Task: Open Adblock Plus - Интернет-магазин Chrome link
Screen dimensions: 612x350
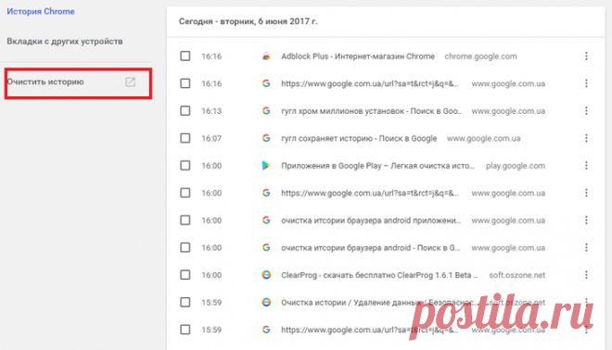Action: 358,56
